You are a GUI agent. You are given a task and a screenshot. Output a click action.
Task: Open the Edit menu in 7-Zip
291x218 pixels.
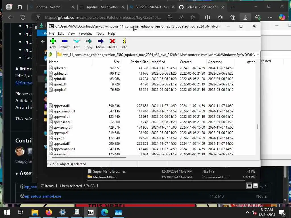(61, 33)
